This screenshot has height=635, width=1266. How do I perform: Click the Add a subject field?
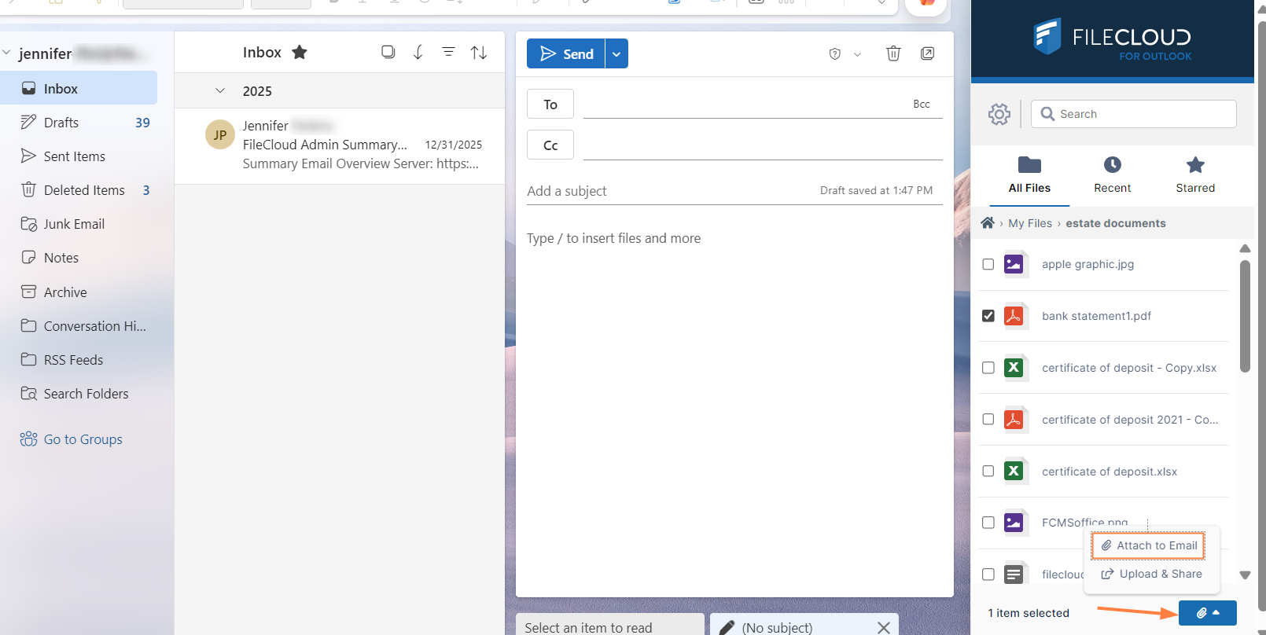coord(668,191)
